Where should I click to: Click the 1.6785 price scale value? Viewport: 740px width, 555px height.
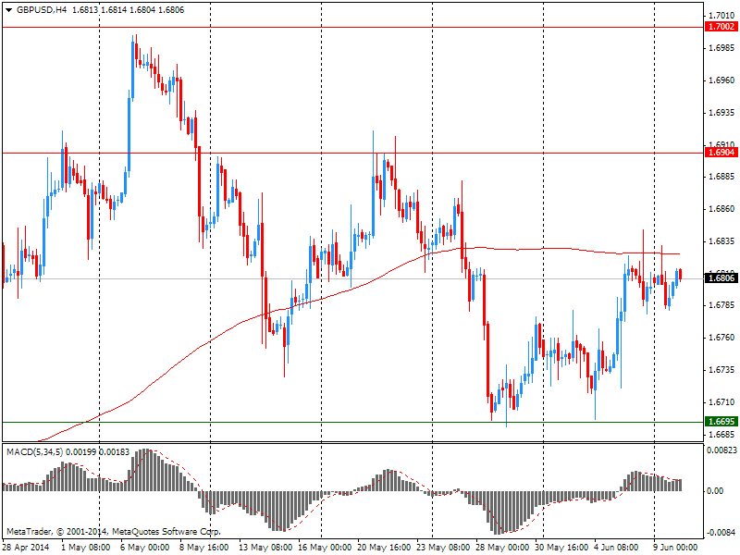(721, 305)
